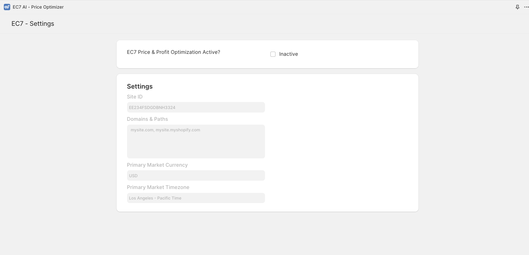Click the EC7 AI app logo icon
Screen dimensions: 529x255
click(7, 7)
